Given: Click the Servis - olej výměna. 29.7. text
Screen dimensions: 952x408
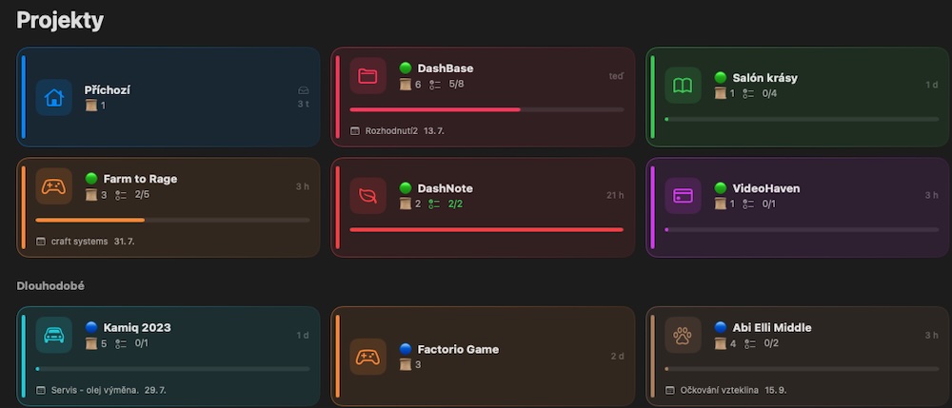Looking at the screenshot, I should pyautogui.click(x=109, y=390).
